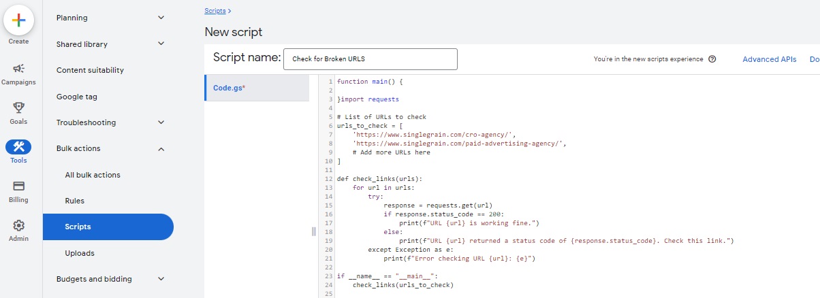Expand the Troubleshooting section
Image resolution: width=820 pixels, height=298 pixels.
click(161, 122)
